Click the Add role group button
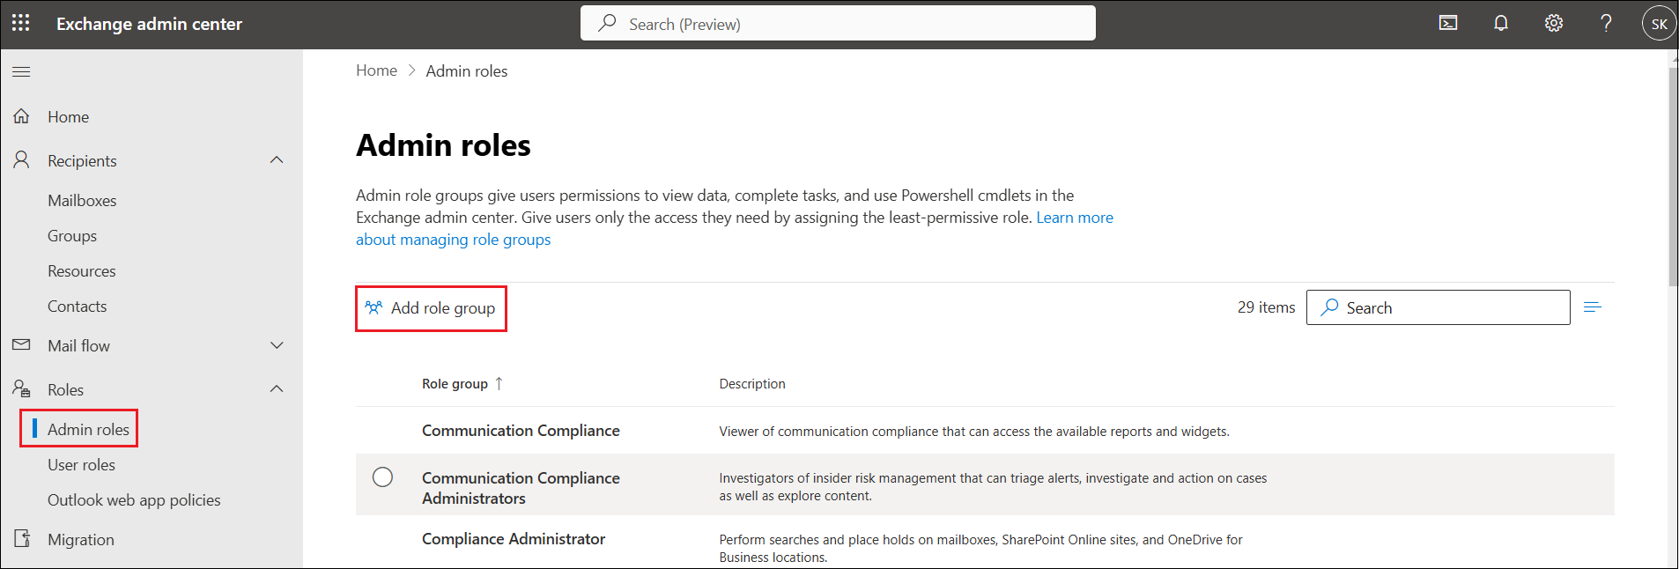This screenshot has width=1679, height=569. point(431,308)
